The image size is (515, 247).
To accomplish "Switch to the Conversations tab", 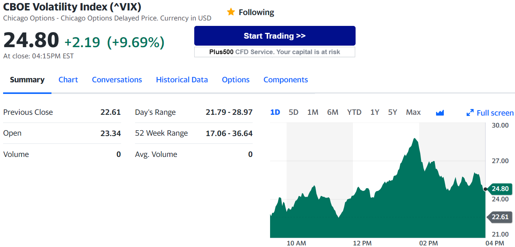I will tap(117, 80).
